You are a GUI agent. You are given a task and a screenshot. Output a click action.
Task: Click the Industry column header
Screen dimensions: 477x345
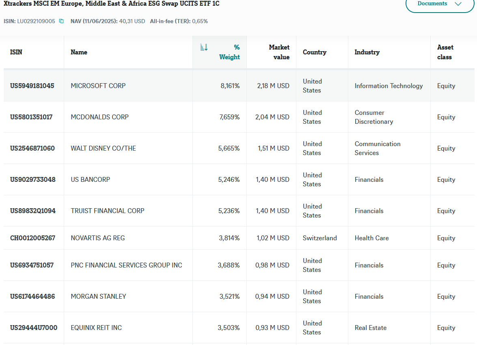(367, 52)
